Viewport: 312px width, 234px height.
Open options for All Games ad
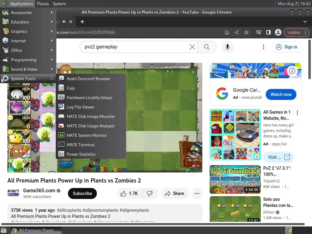[x=297, y=113]
